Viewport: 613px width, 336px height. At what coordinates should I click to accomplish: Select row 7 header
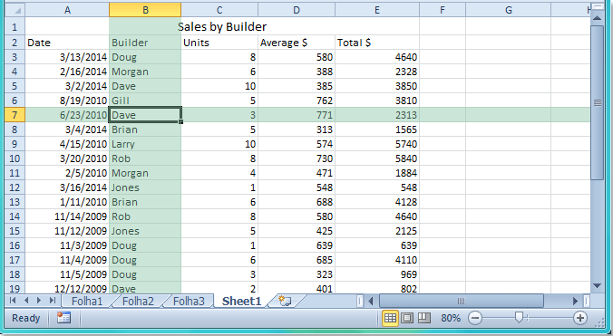tap(15, 115)
